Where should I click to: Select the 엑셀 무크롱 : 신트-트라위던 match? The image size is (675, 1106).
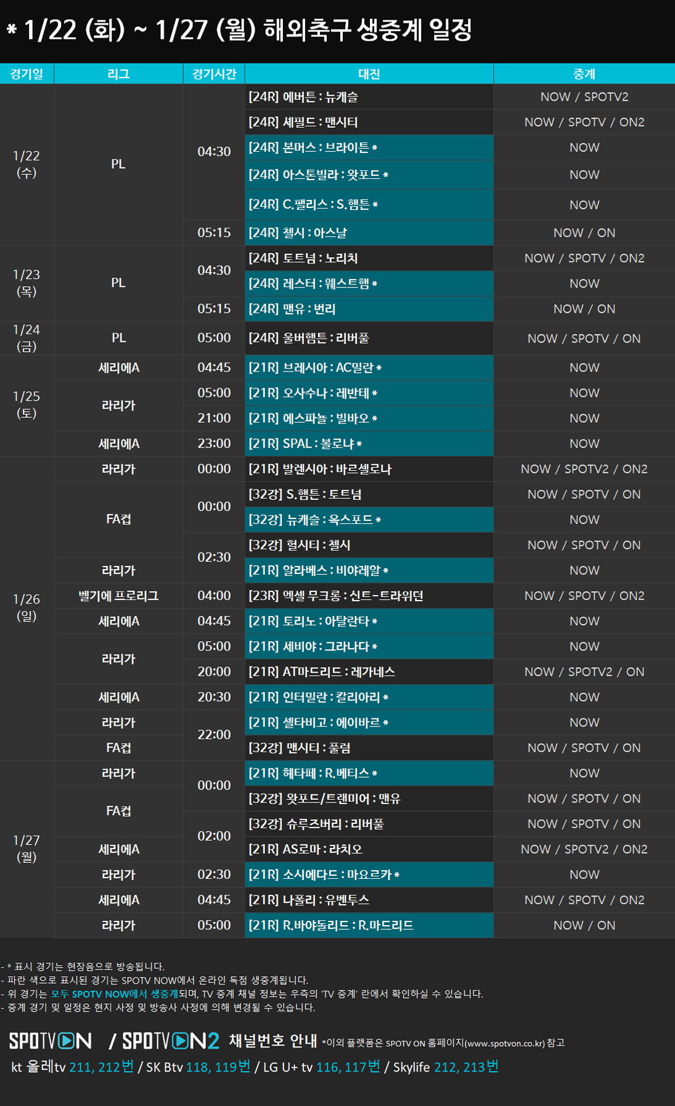pyautogui.click(x=369, y=596)
